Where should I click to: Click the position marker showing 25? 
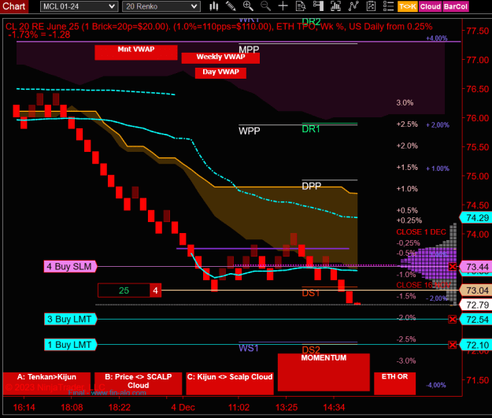click(x=124, y=290)
